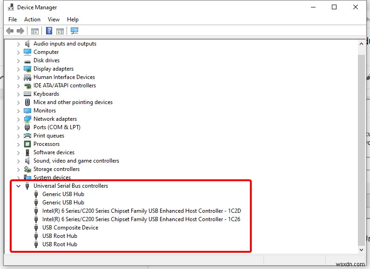This screenshot has width=370, height=269.
Task: Collapse Universal Serial Bus controllers
Action: (18, 186)
